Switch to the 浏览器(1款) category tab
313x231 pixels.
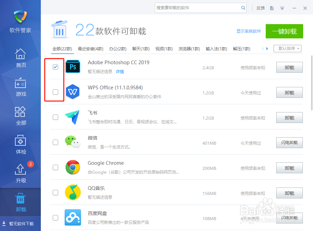click(x=189, y=49)
